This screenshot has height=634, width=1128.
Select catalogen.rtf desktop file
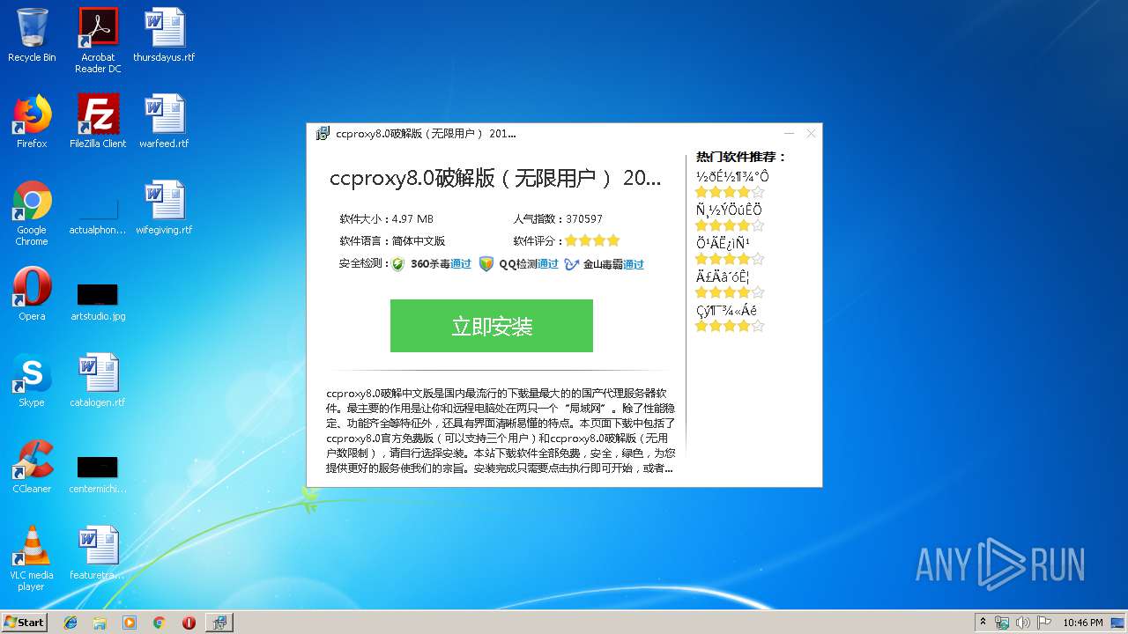coord(98,380)
